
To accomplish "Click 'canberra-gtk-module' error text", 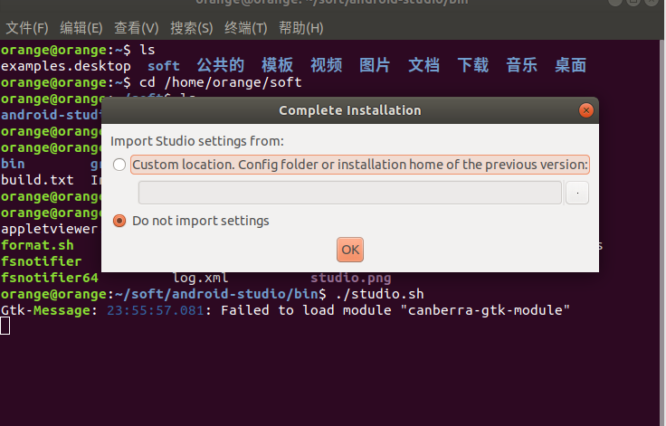I will [x=485, y=310].
